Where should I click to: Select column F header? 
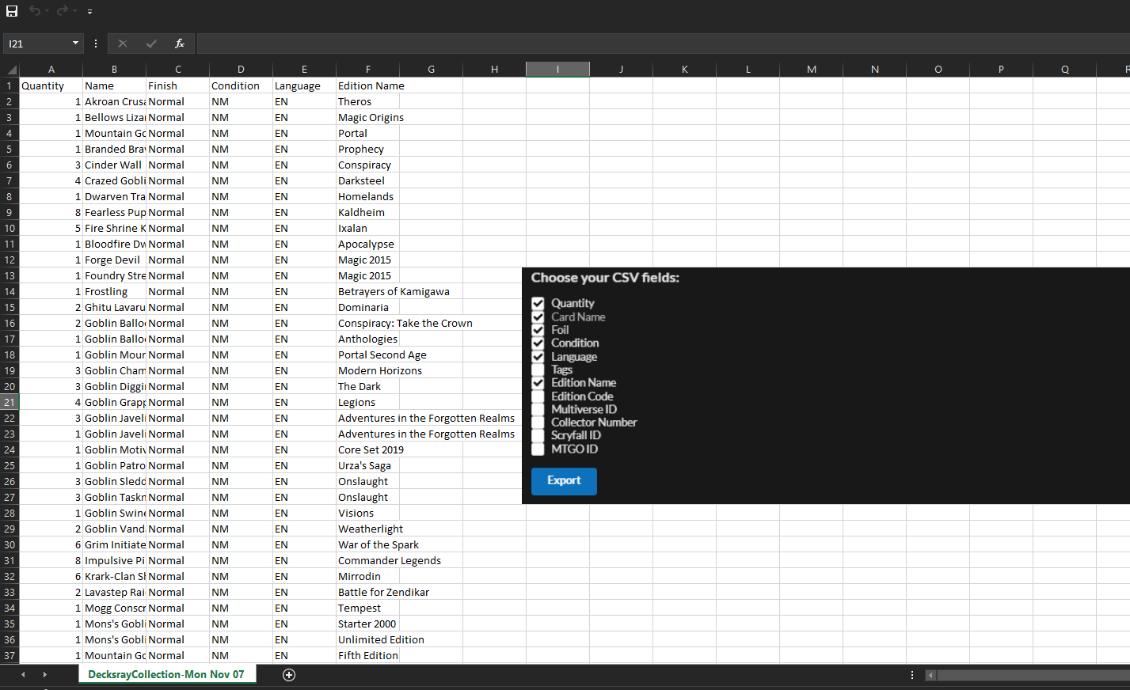(x=367, y=70)
